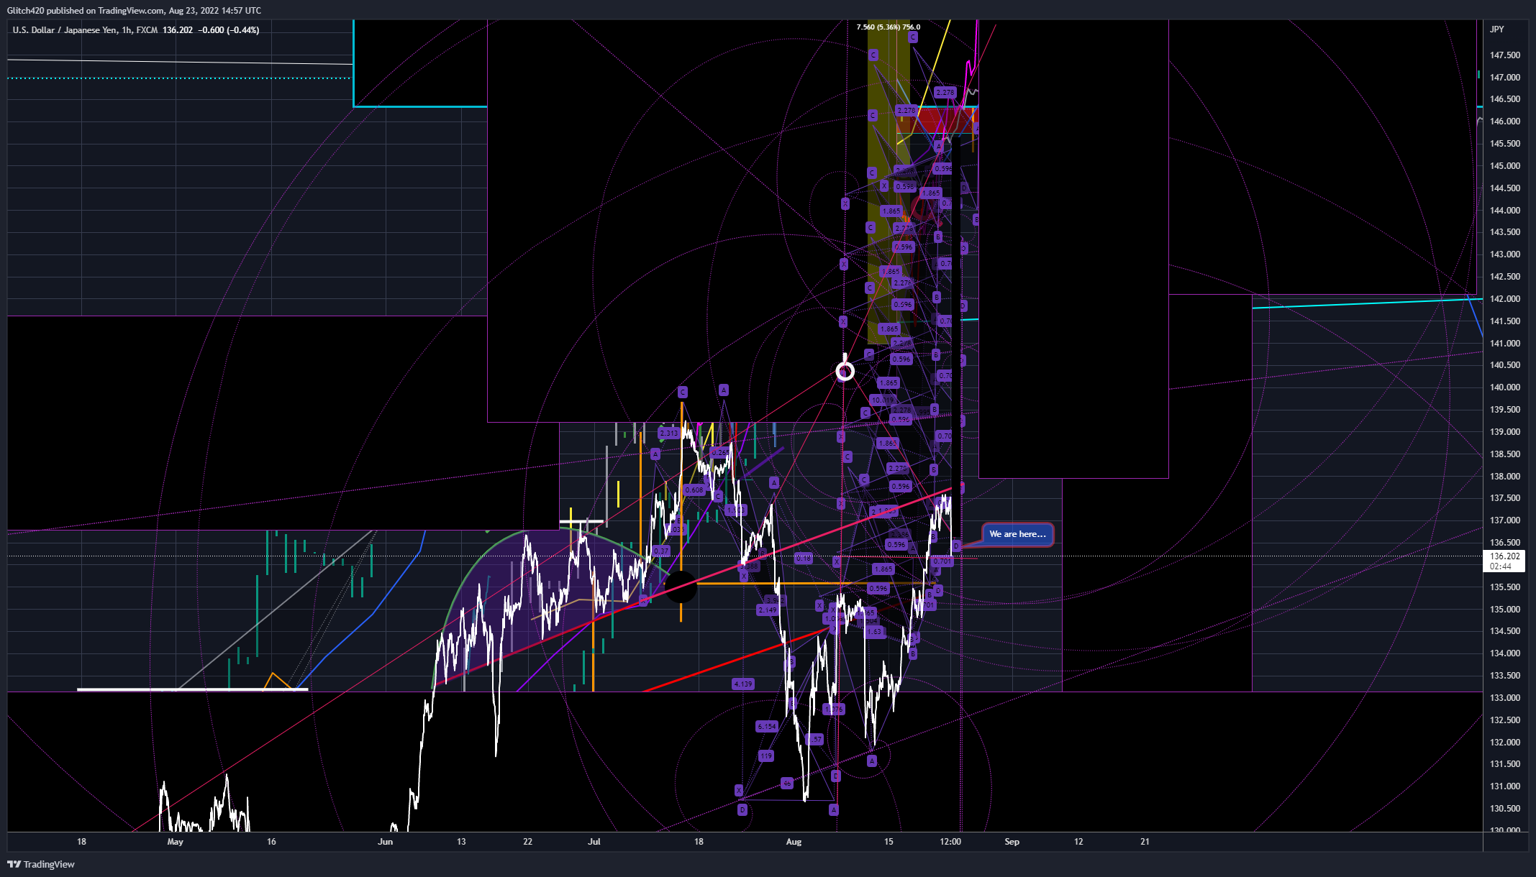Select the 119 pattern label
The width and height of the screenshot is (1536, 877).
(x=765, y=756)
